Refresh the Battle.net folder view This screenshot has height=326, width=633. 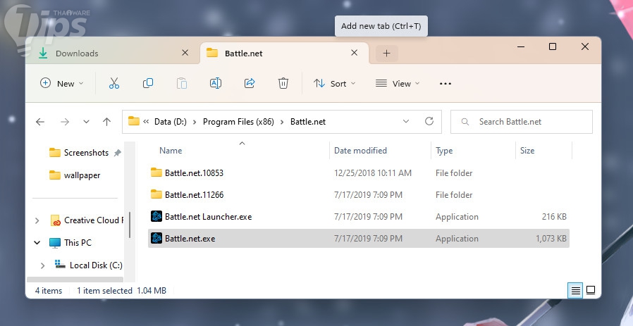(x=429, y=121)
